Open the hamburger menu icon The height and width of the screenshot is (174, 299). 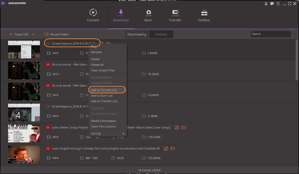pos(278,4)
